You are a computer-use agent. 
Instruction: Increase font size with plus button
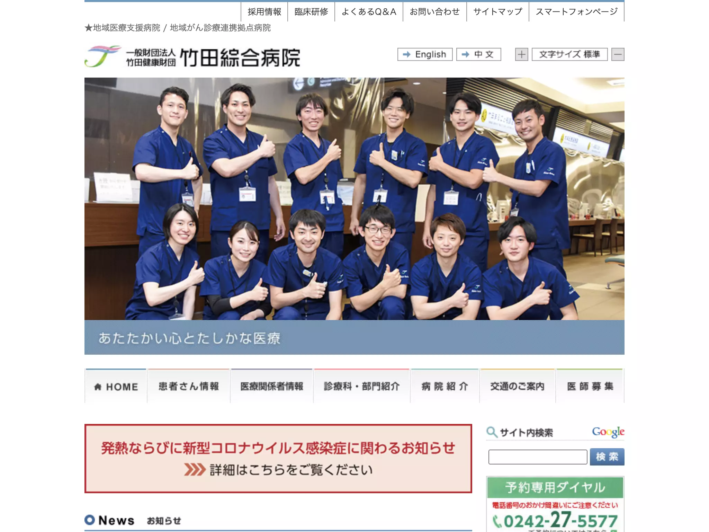(x=521, y=54)
